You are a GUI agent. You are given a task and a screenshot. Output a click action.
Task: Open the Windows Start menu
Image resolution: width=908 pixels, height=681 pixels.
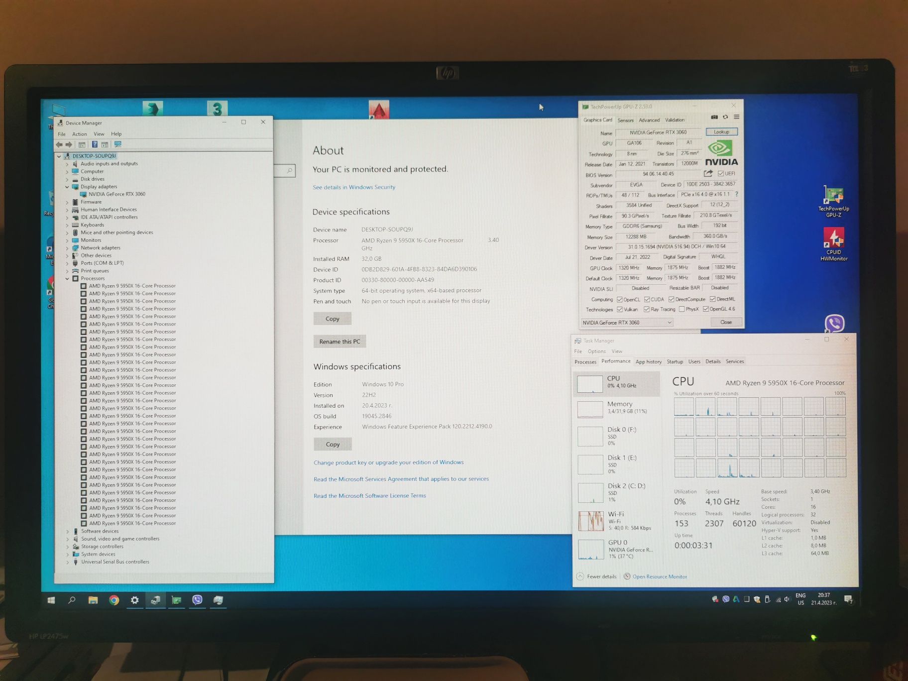51,600
